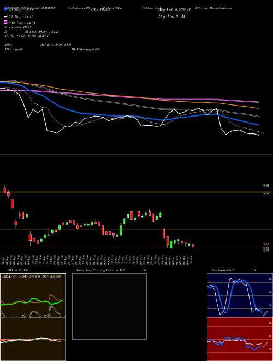Click the magenta 200 Day legend swatch

[x=5, y=22]
